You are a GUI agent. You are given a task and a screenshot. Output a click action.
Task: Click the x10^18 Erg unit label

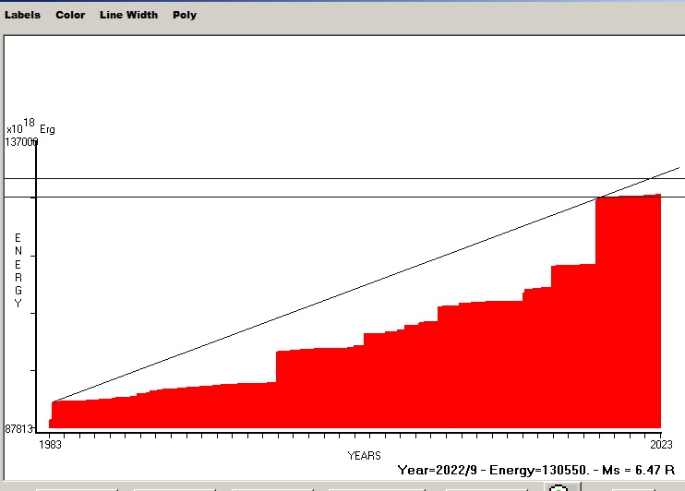[x=30, y=128]
